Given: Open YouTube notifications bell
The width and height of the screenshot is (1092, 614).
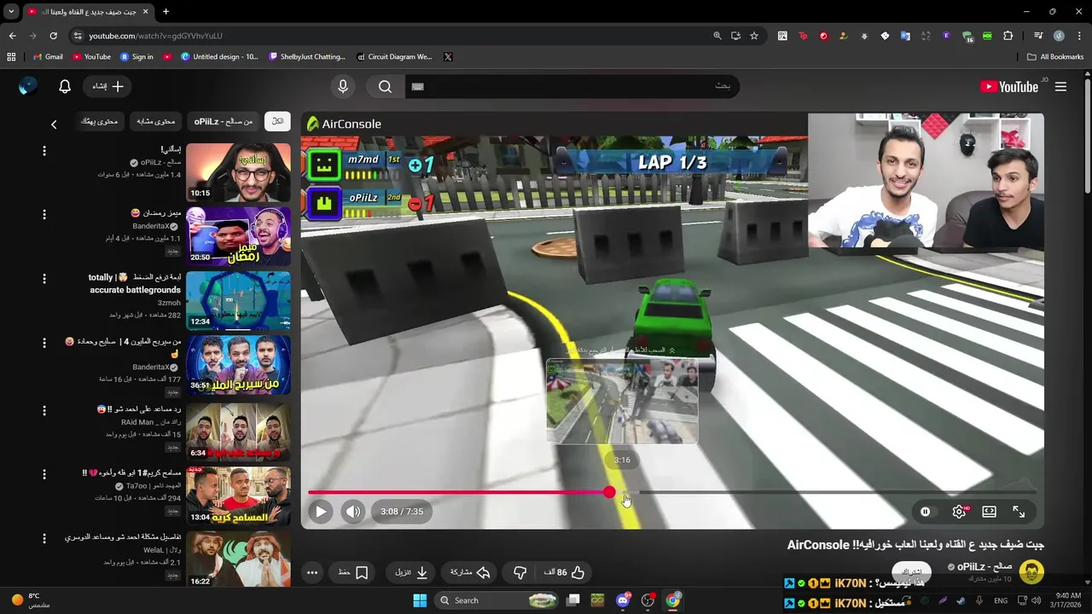Looking at the screenshot, I should coord(65,86).
